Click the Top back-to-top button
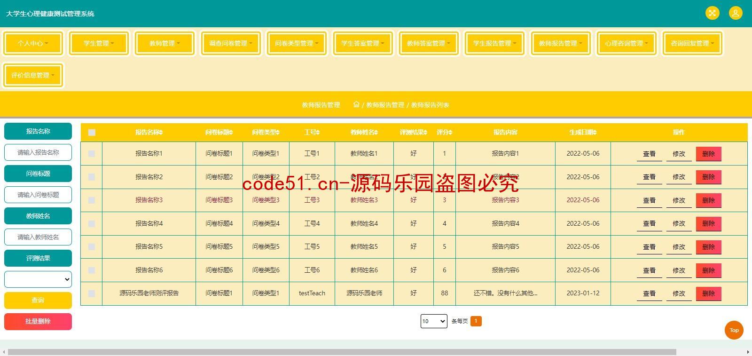This screenshot has height=356, width=752. 734,330
